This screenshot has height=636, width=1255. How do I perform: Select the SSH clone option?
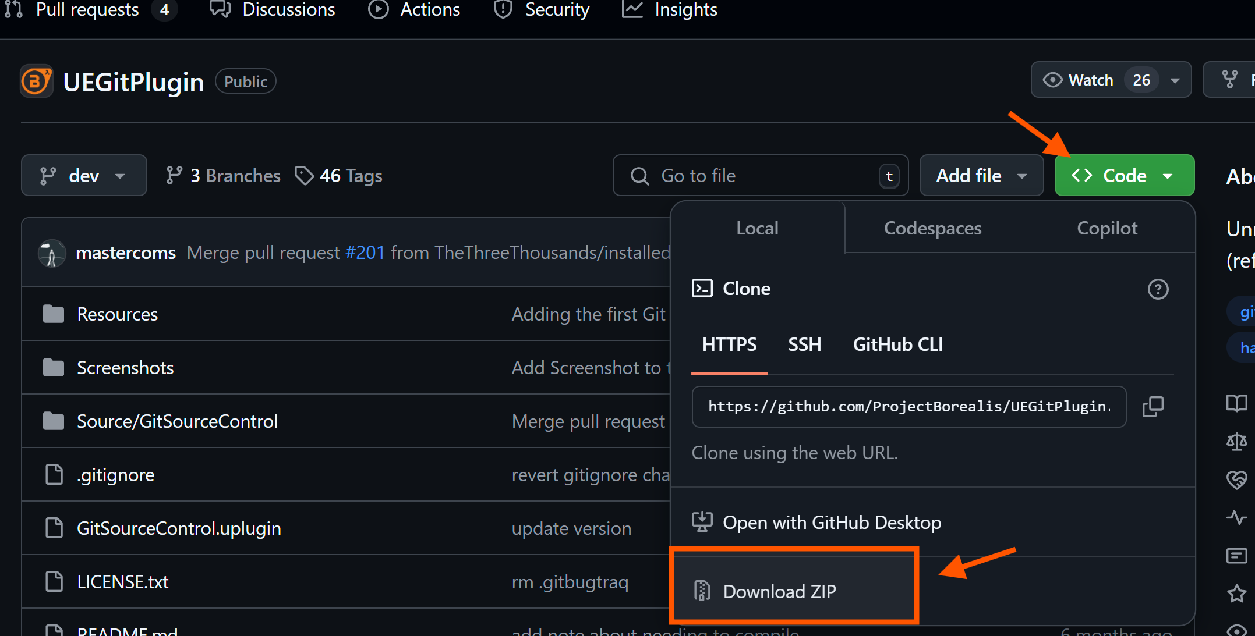[x=804, y=344]
